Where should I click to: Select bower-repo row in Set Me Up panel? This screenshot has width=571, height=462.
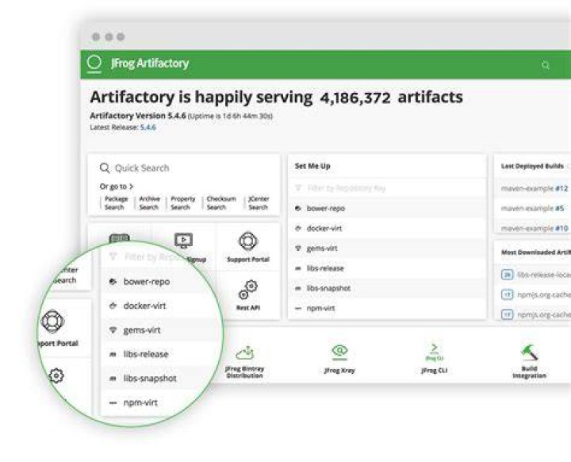coord(387,209)
